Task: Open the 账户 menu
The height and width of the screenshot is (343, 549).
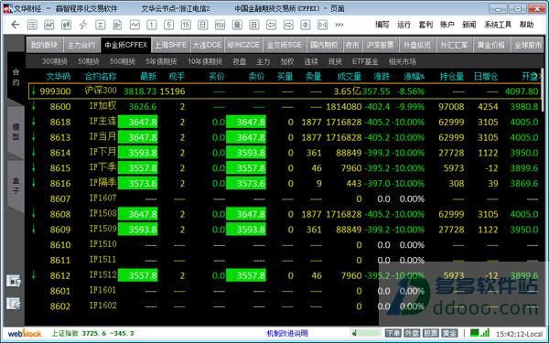Action: (447, 25)
